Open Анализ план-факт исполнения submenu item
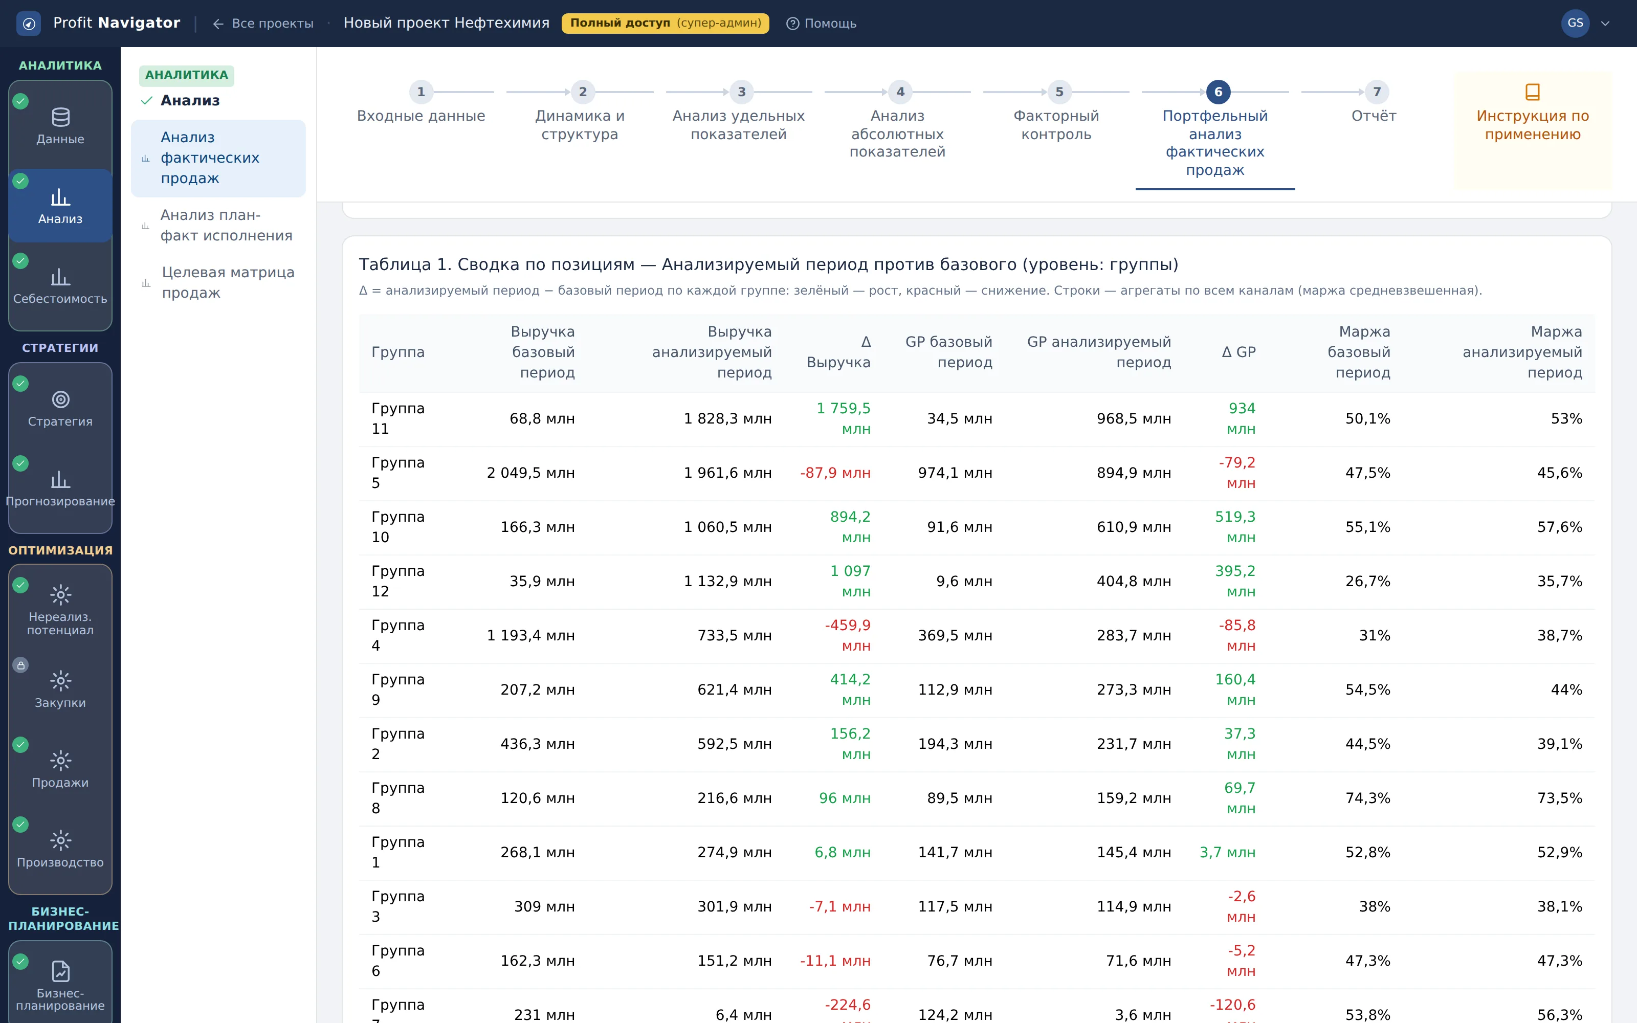1637x1023 pixels. (218, 225)
